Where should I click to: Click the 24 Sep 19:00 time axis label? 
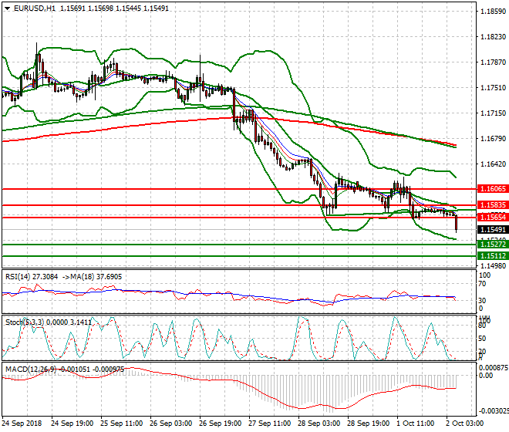[x=72, y=424]
